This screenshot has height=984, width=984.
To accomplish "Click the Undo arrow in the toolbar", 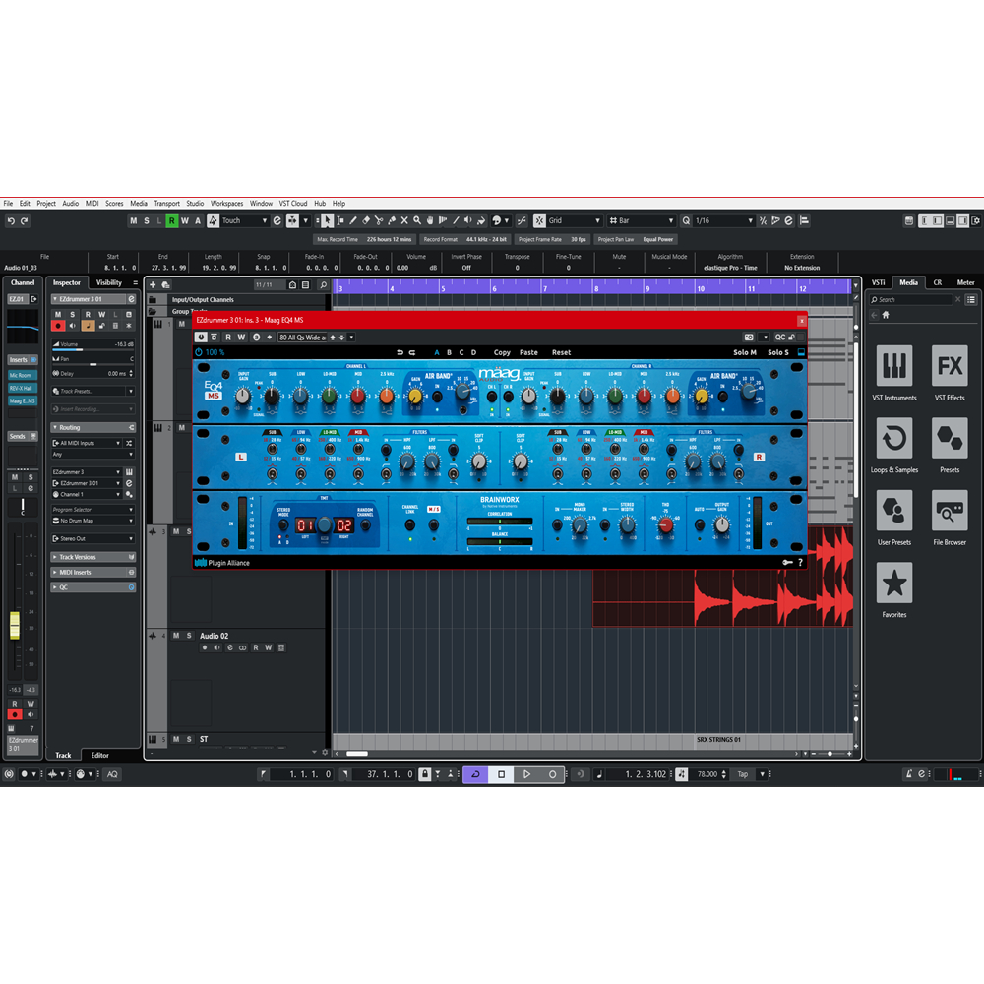I will 11,220.
